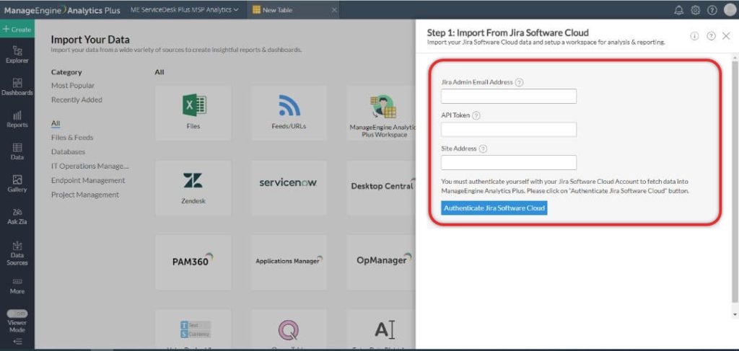This screenshot has width=739, height=351.
Task: Open the user profile avatar
Action: (x=730, y=10)
